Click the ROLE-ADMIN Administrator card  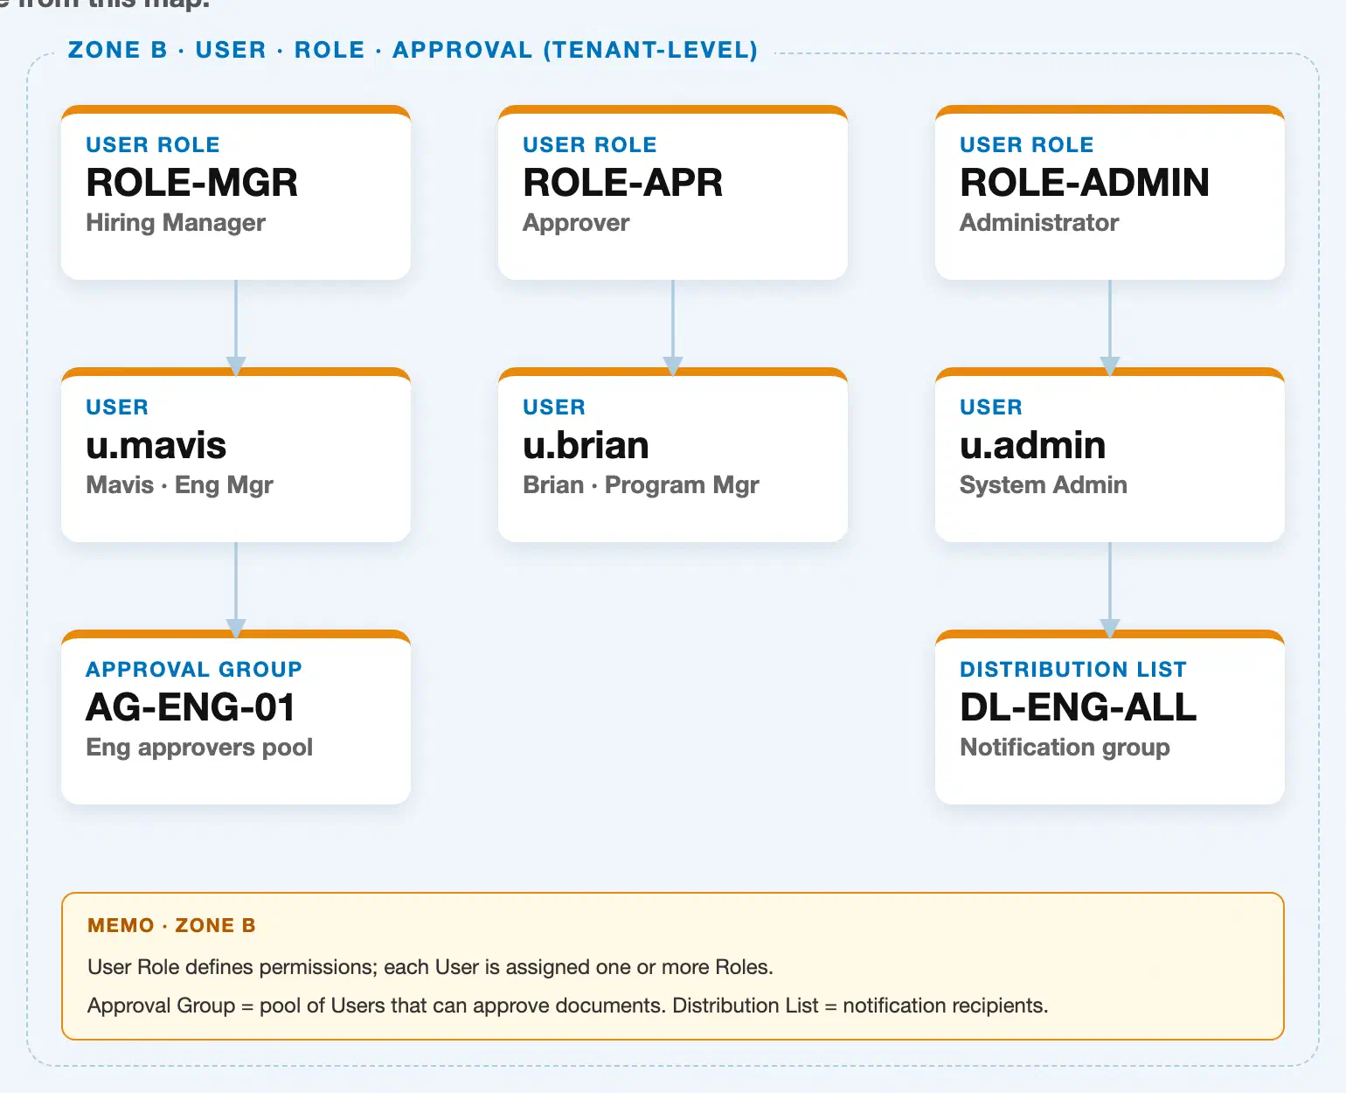coord(1110,192)
